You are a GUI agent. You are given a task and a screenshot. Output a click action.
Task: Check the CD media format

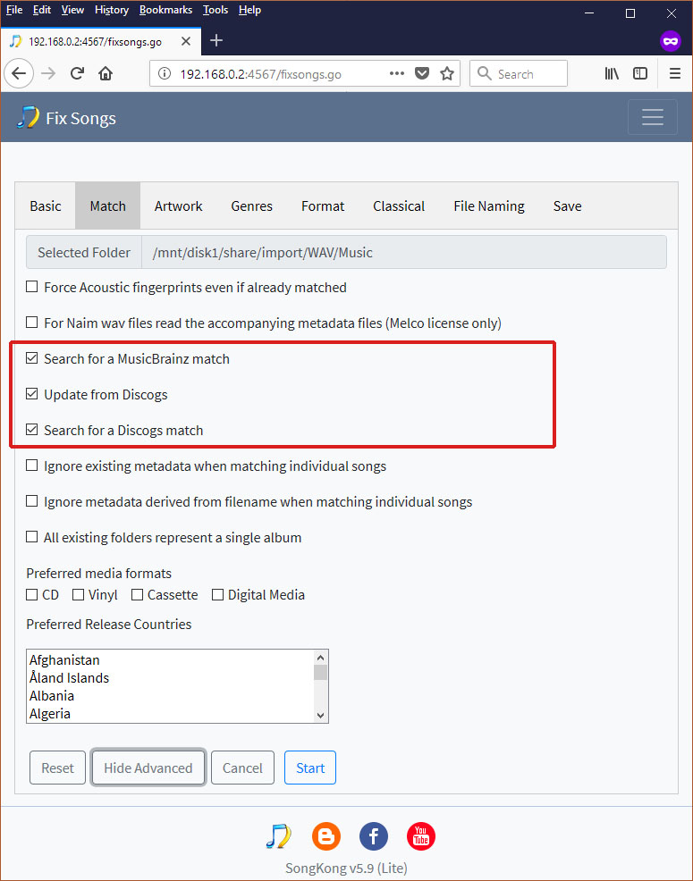(32, 594)
